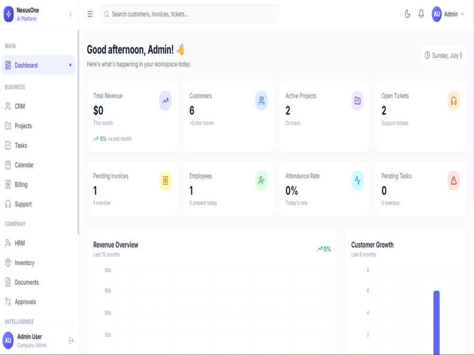This screenshot has width=474, height=355.
Task: Click the 0 present today text
Action: [203, 203]
